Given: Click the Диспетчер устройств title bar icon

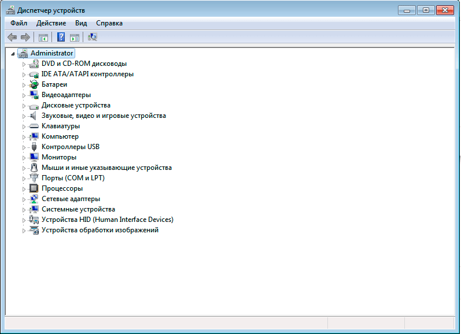Looking at the screenshot, I should [x=10, y=10].
